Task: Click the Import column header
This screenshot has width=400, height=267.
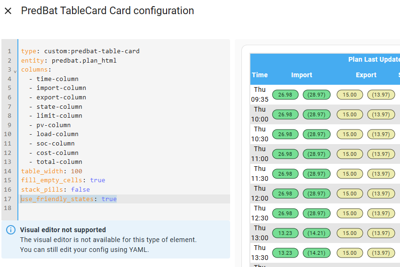Action: [x=302, y=75]
